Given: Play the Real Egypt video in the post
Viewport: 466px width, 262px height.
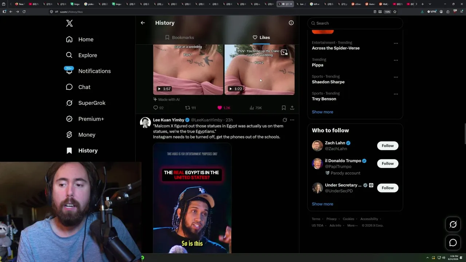Looking at the screenshot, I should click(192, 198).
